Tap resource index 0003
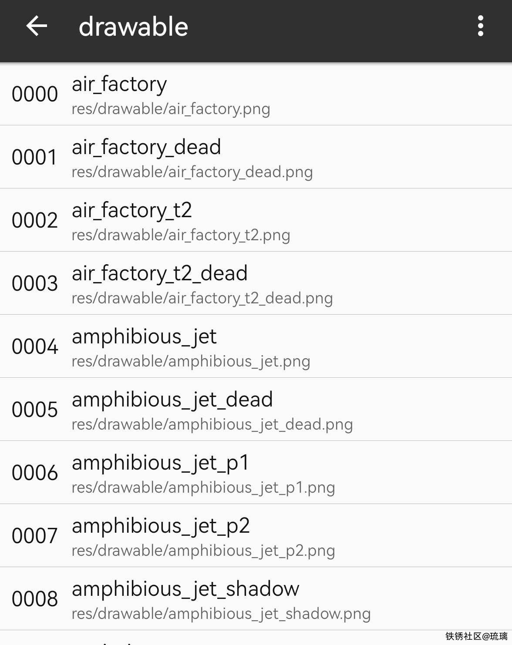Screen dimensions: 512x645 coord(35,283)
